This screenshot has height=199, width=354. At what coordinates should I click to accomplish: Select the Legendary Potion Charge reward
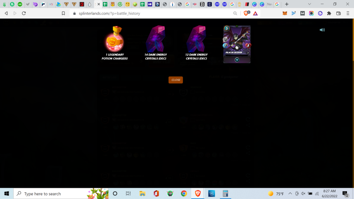coord(114,43)
